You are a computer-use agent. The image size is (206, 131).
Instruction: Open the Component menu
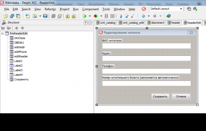click(x=90, y=9)
